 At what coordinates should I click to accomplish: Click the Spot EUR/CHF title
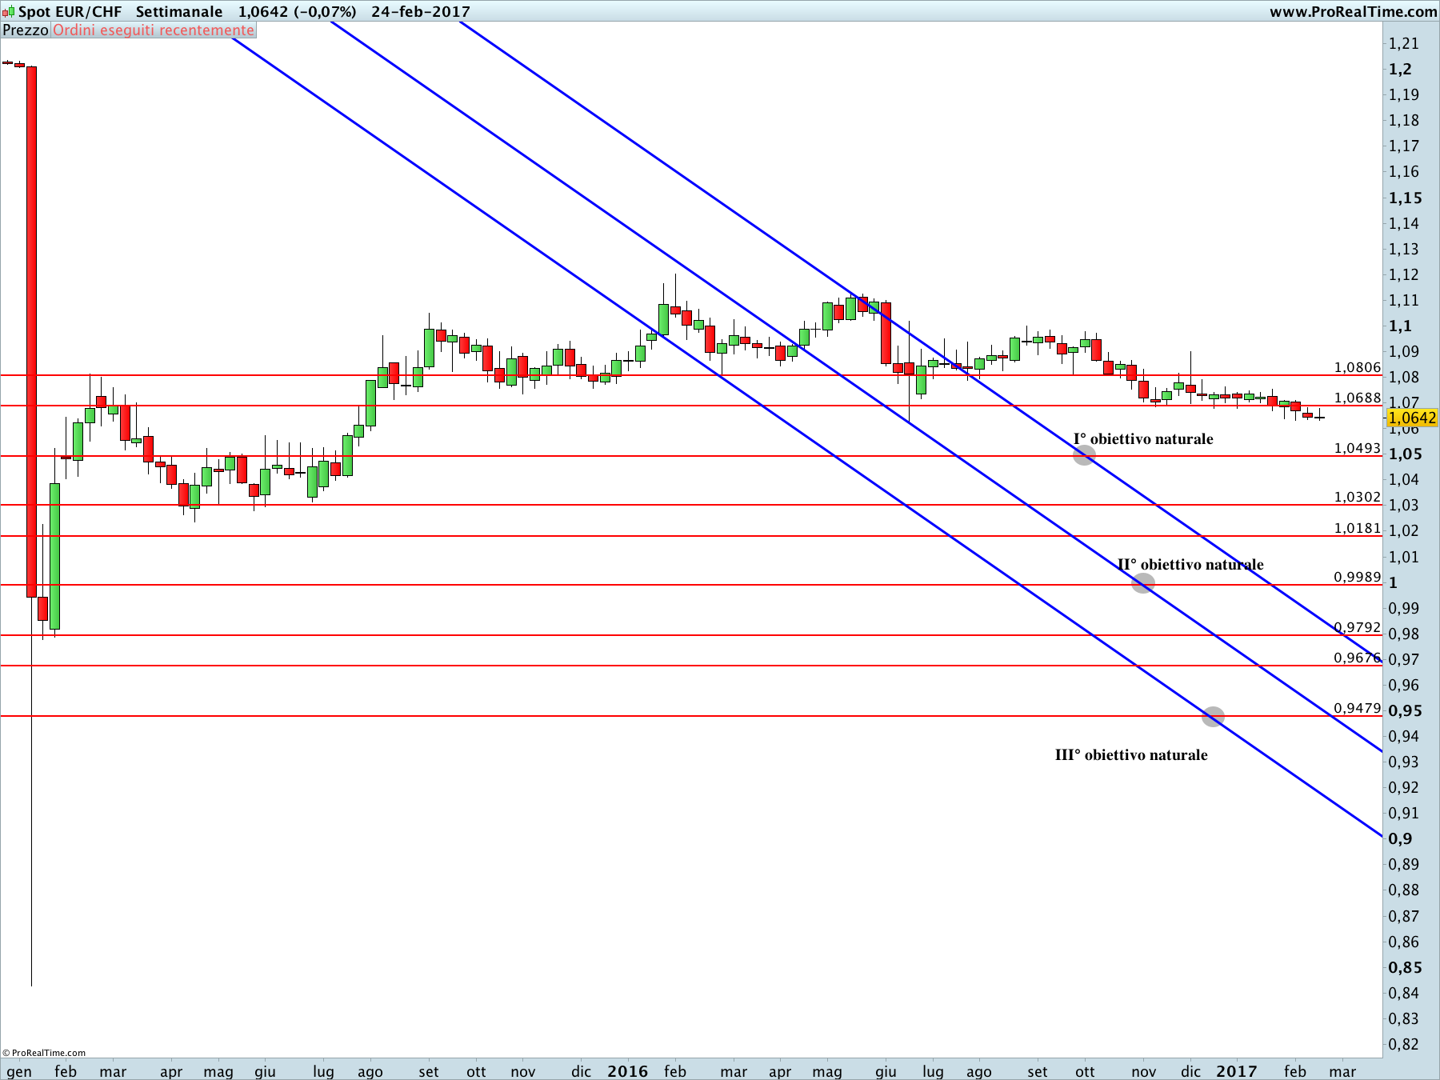(70, 12)
